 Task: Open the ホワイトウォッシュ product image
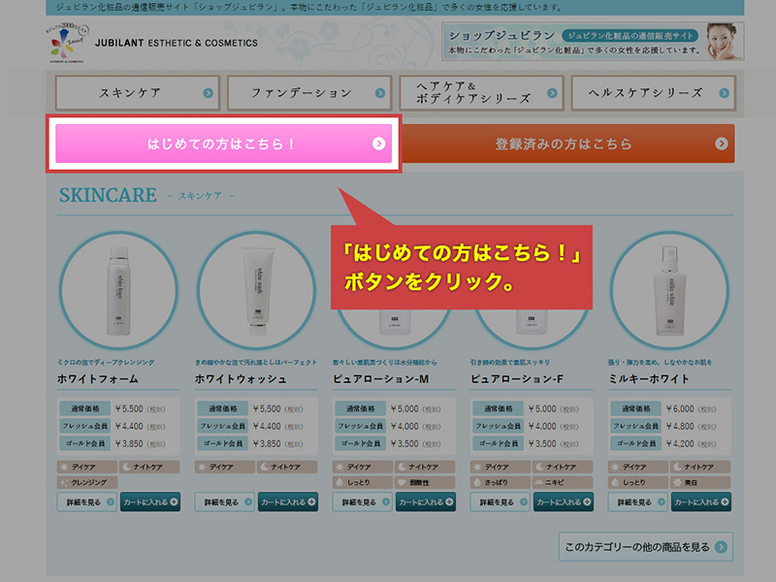[x=256, y=290]
